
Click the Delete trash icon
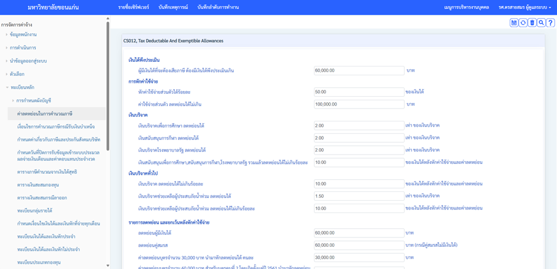click(x=532, y=23)
